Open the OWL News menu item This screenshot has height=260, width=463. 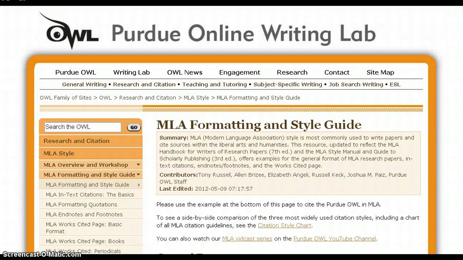[184, 72]
